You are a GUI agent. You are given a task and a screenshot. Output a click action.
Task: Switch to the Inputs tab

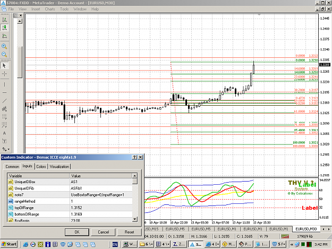(x=28, y=166)
